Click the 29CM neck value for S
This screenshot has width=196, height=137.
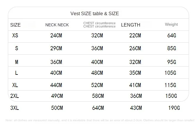coord(56,48)
